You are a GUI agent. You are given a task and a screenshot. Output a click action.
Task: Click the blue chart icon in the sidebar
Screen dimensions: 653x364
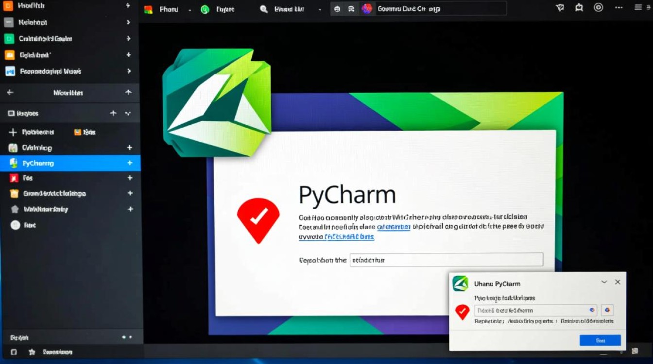10,71
